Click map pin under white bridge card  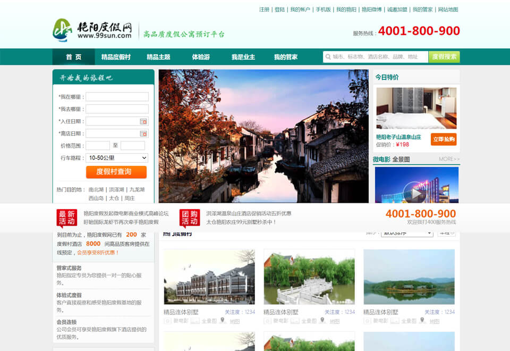click(x=322, y=321)
